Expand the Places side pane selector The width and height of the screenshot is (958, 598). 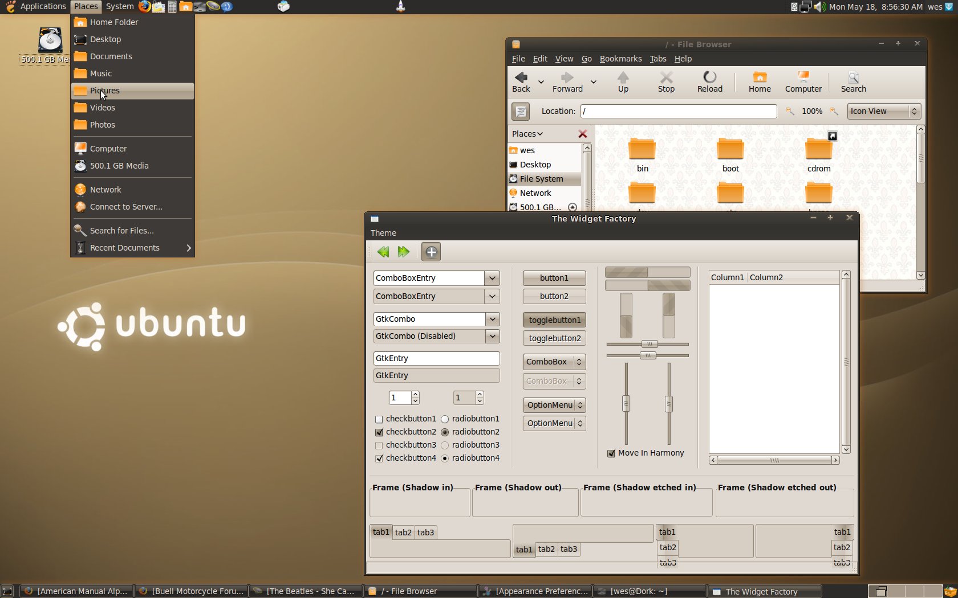click(527, 134)
